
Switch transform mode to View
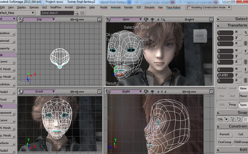[243, 88]
